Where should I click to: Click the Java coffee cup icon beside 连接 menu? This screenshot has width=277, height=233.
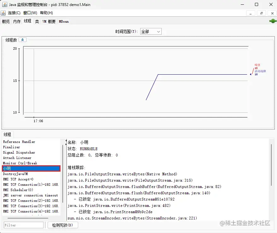coord(4,13)
